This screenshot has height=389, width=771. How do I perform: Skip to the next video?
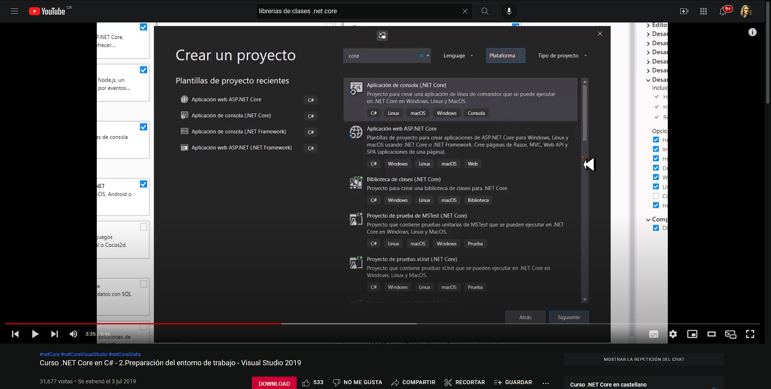click(54, 334)
